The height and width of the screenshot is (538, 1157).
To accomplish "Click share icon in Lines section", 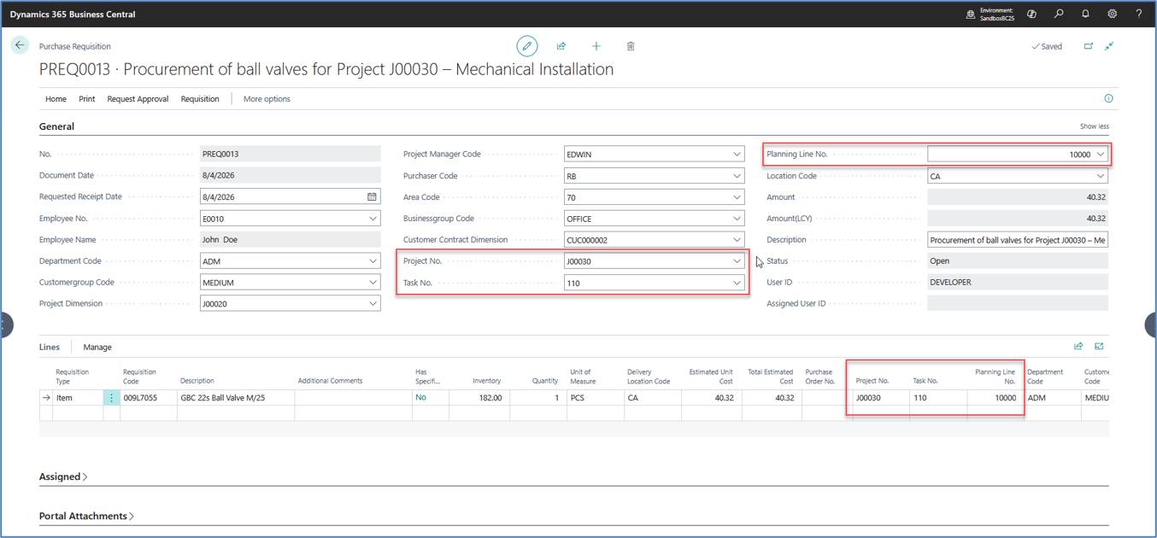I will coord(1078,346).
